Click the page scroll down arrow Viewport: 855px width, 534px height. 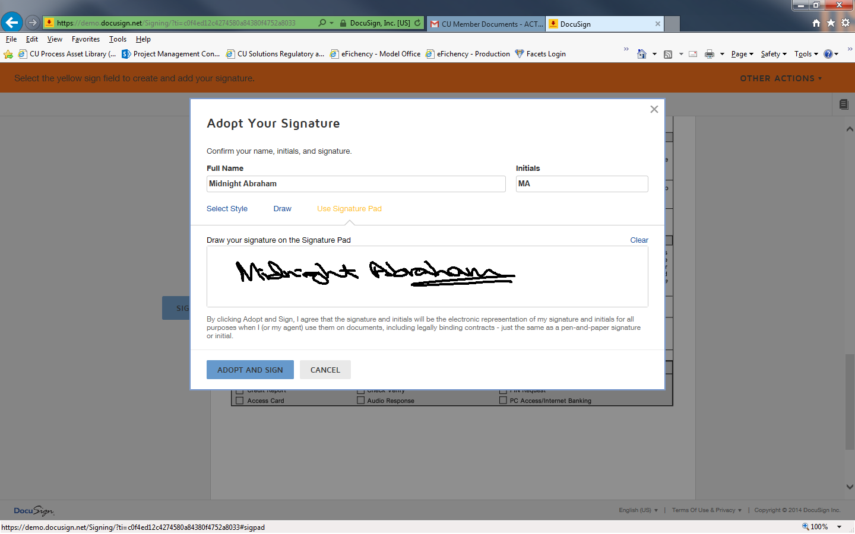click(x=850, y=487)
